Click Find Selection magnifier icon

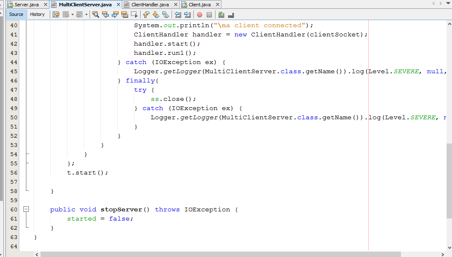[x=96, y=15]
